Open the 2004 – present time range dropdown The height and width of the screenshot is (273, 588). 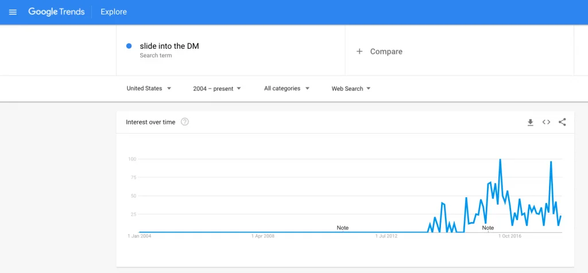[x=216, y=88]
